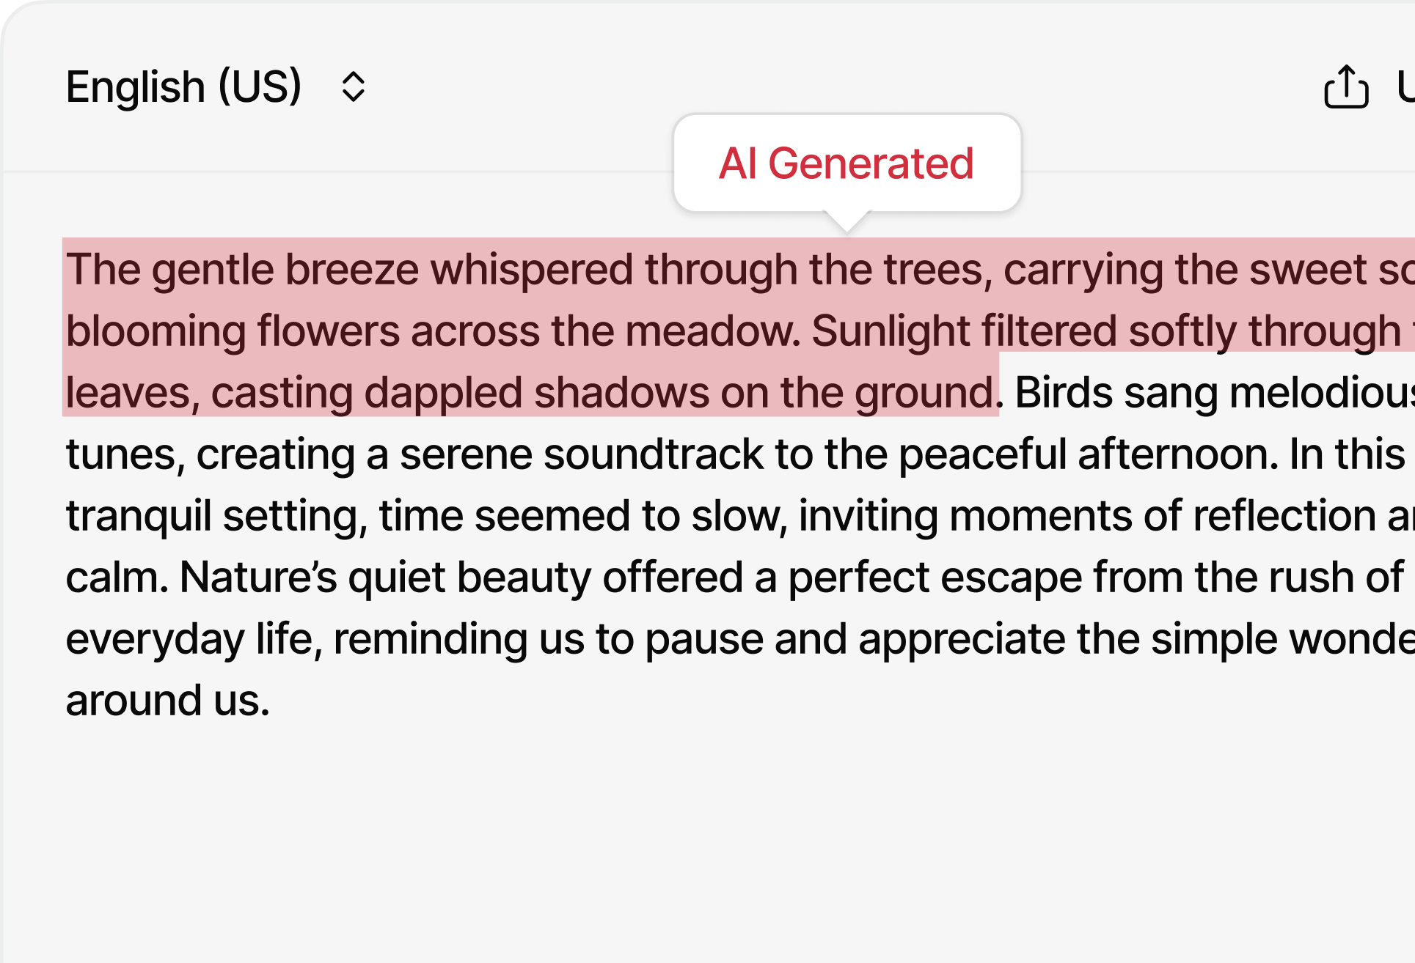The image size is (1415, 963).
Task: Open the English (US) language selector
Action: tap(183, 87)
